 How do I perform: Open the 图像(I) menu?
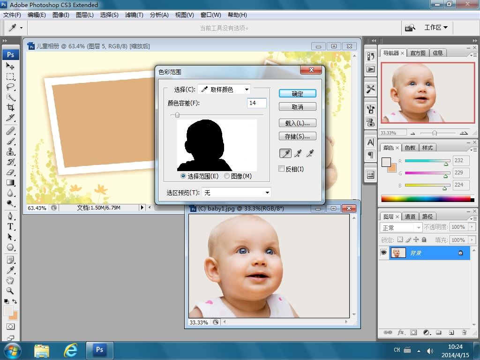coord(61,15)
